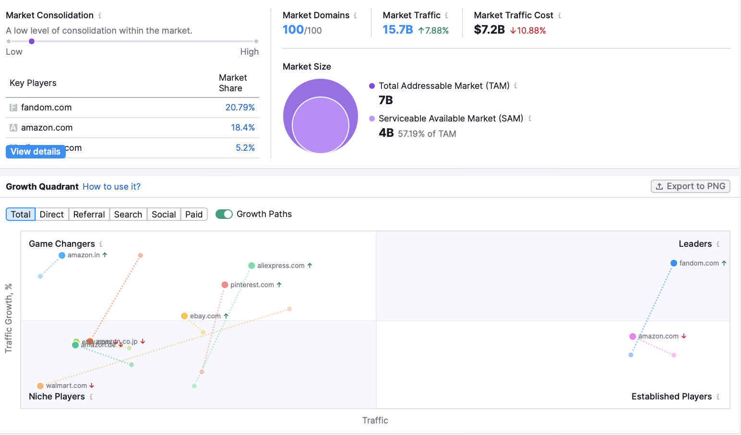Open the Established Players info icon
The image size is (741, 435).
point(718,397)
